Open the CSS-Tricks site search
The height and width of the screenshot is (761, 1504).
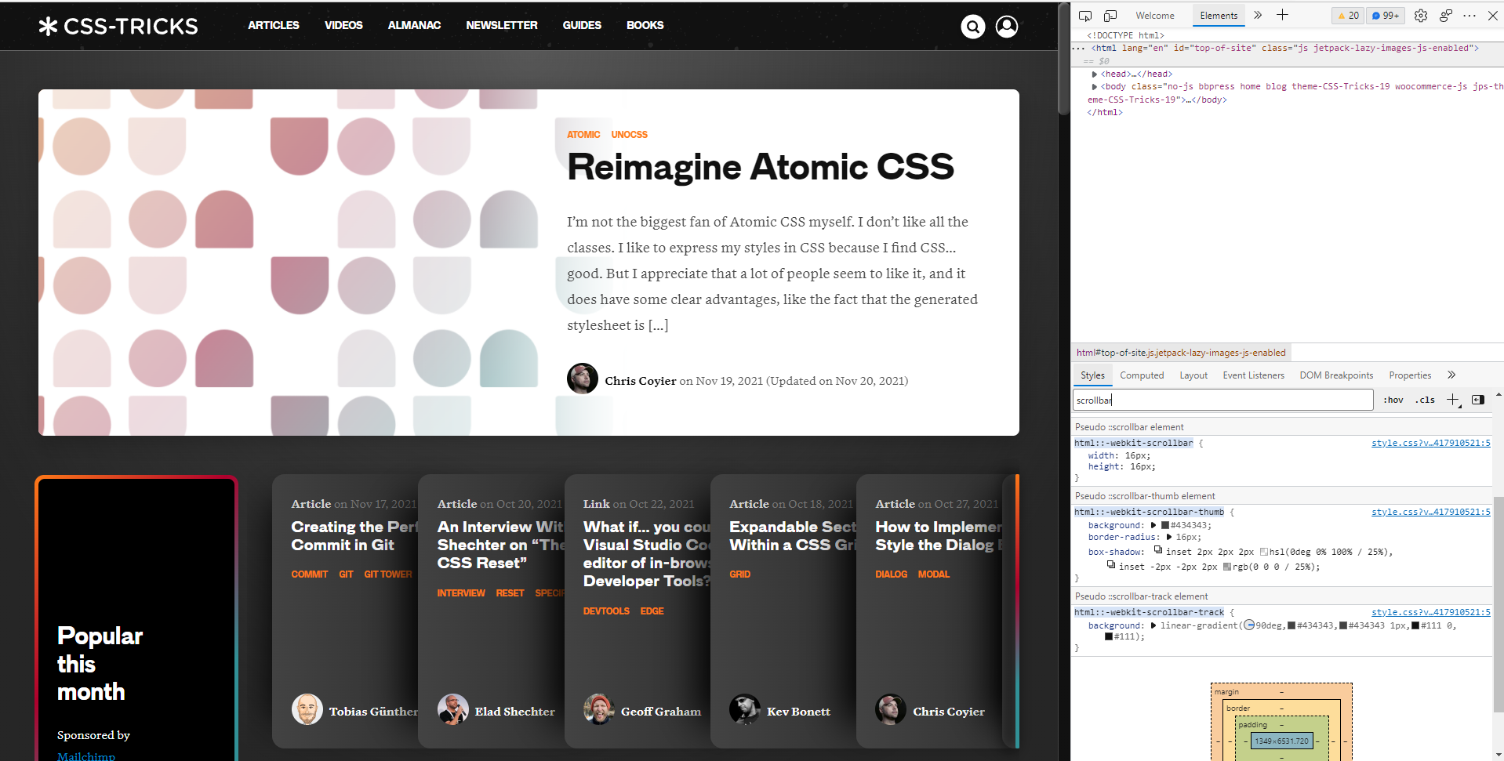[x=972, y=26]
